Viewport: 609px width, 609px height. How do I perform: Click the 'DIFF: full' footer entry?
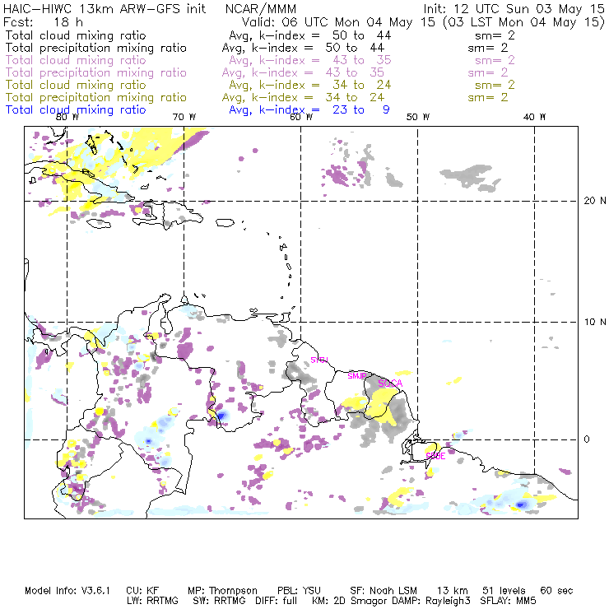point(277,601)
